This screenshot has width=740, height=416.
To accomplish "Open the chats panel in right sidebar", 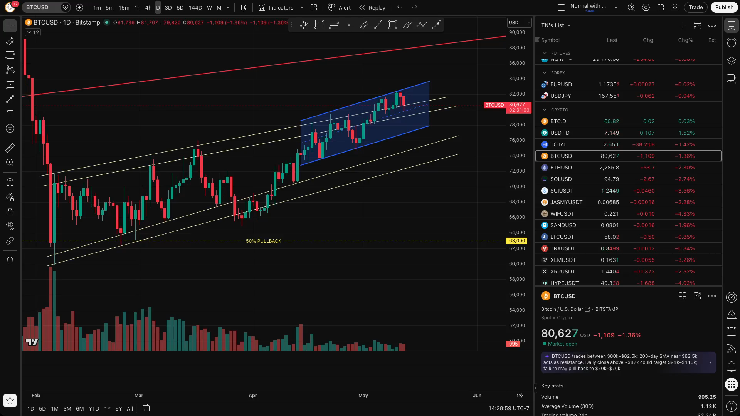I will coord(732,79).
